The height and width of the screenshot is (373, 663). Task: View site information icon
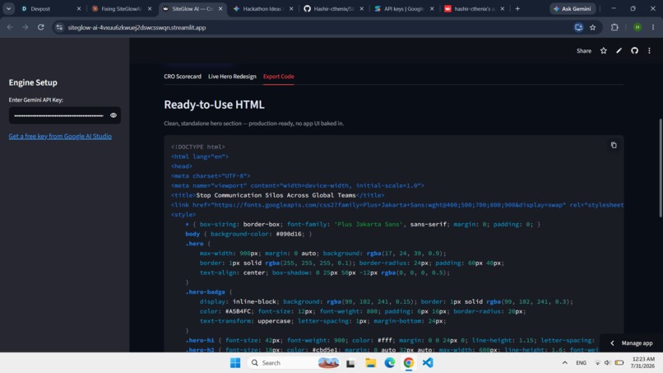[x=59, y=27]
